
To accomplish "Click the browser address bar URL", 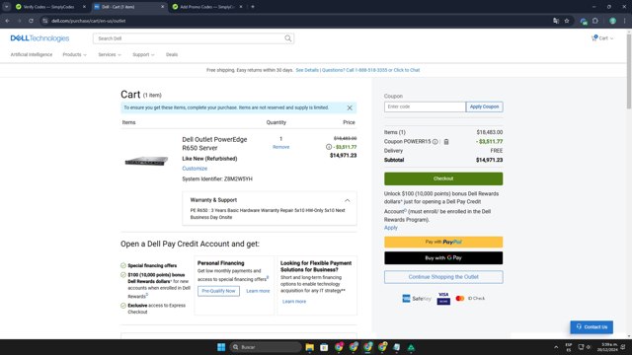I will coord(88,21).
